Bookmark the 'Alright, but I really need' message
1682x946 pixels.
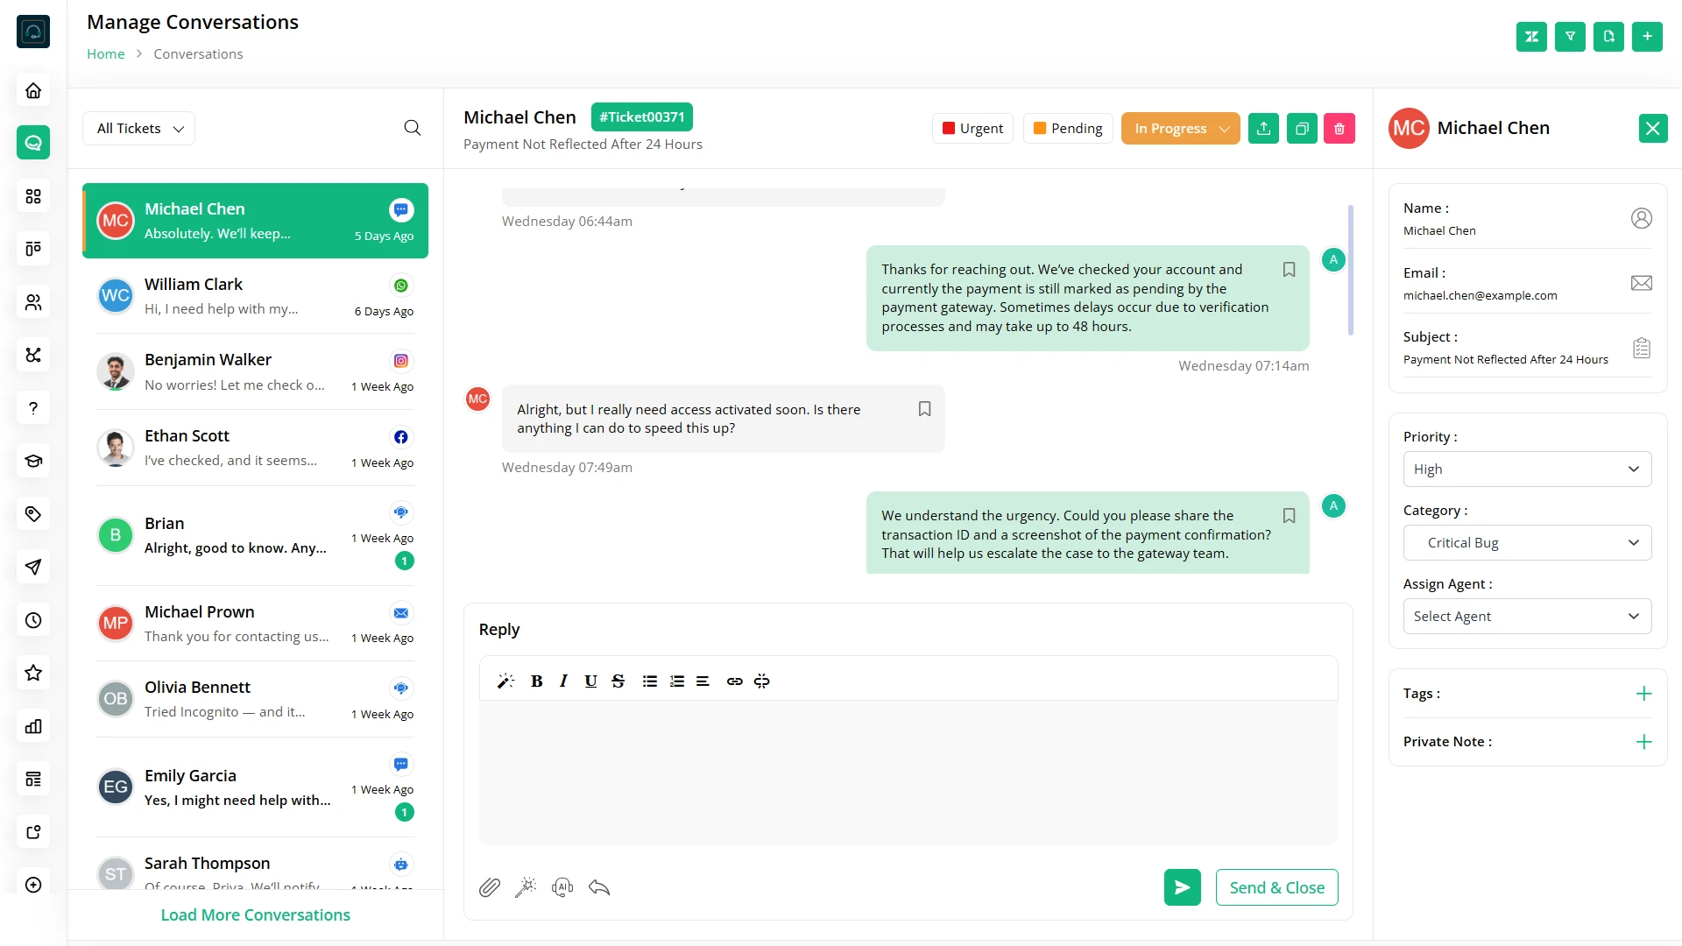[924, 409]
